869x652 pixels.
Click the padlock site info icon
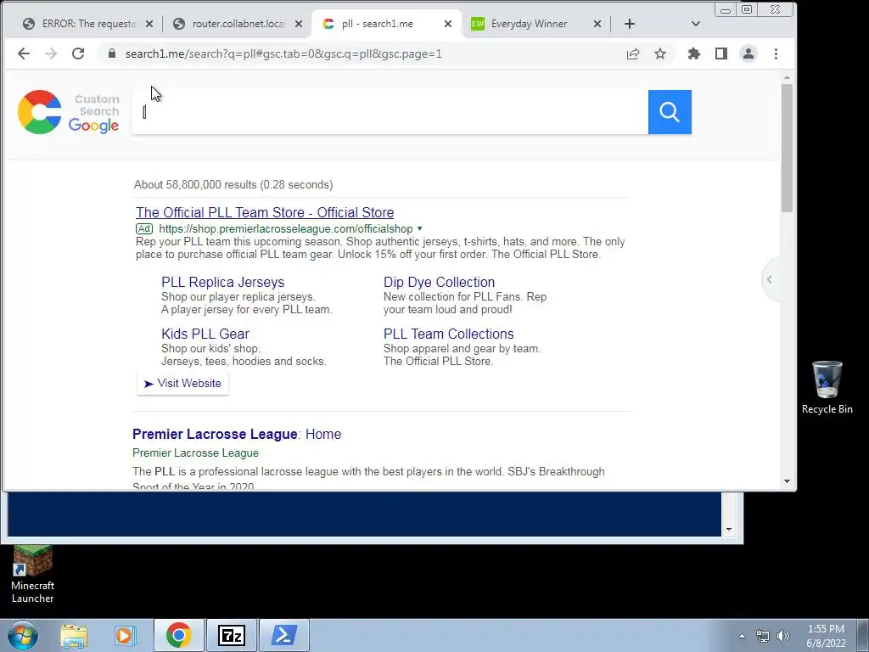112,53
